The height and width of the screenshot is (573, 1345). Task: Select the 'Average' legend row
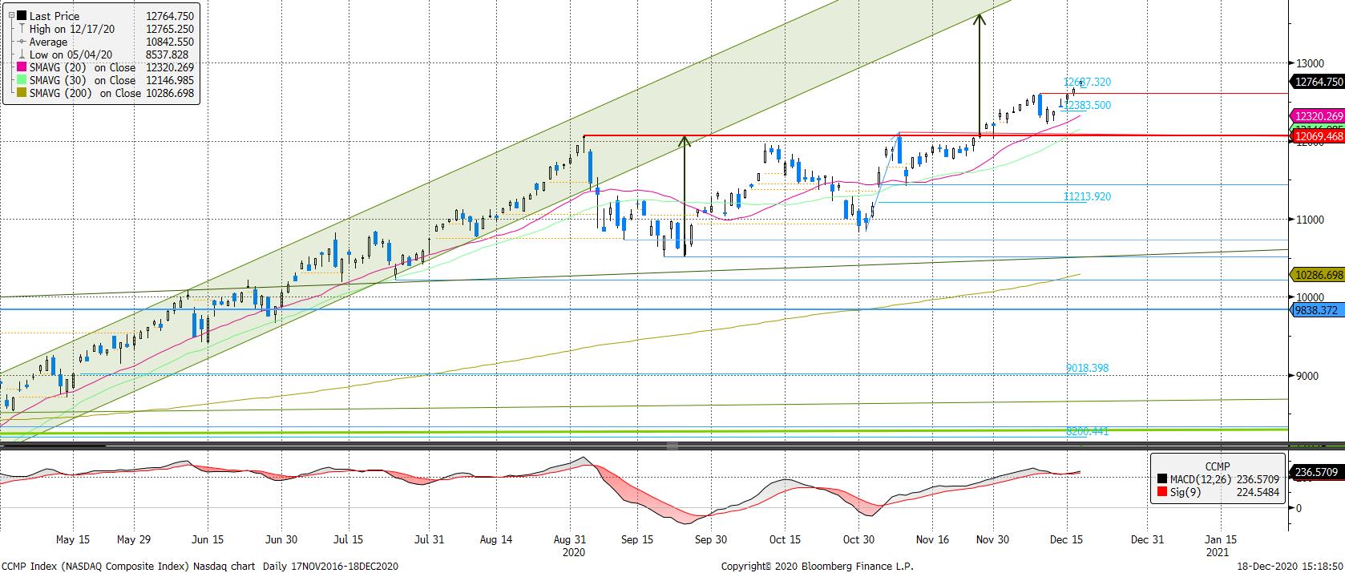[x=104, y=42]
